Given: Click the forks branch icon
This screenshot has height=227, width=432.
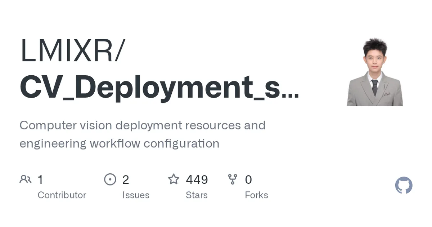Looking at the screenshot, I should (x=233, y=179).
